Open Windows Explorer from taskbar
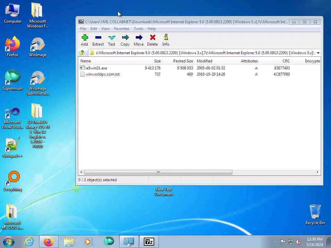This screenshot has height=248, width=331. [69, 242]
